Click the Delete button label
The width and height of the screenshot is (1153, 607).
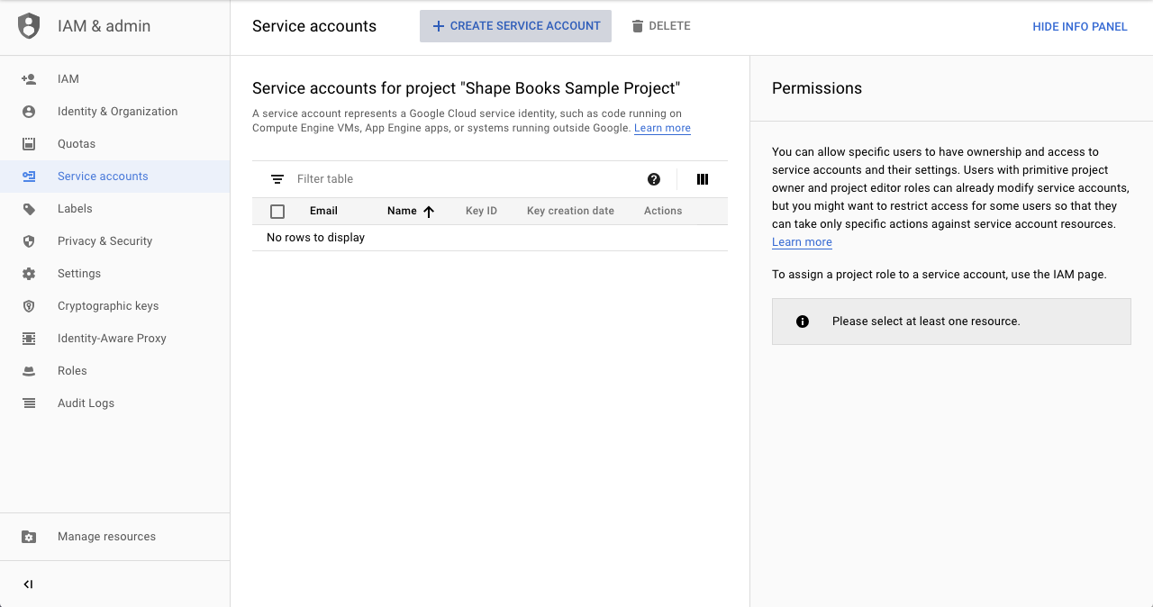[669, 26]
